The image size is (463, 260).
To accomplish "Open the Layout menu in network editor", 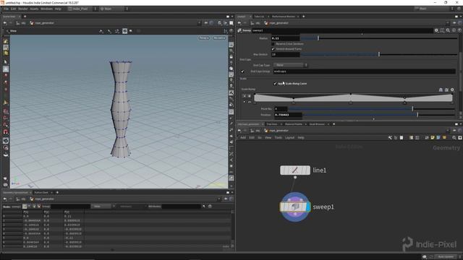I will pyautogui.click(x=289, y=138).
